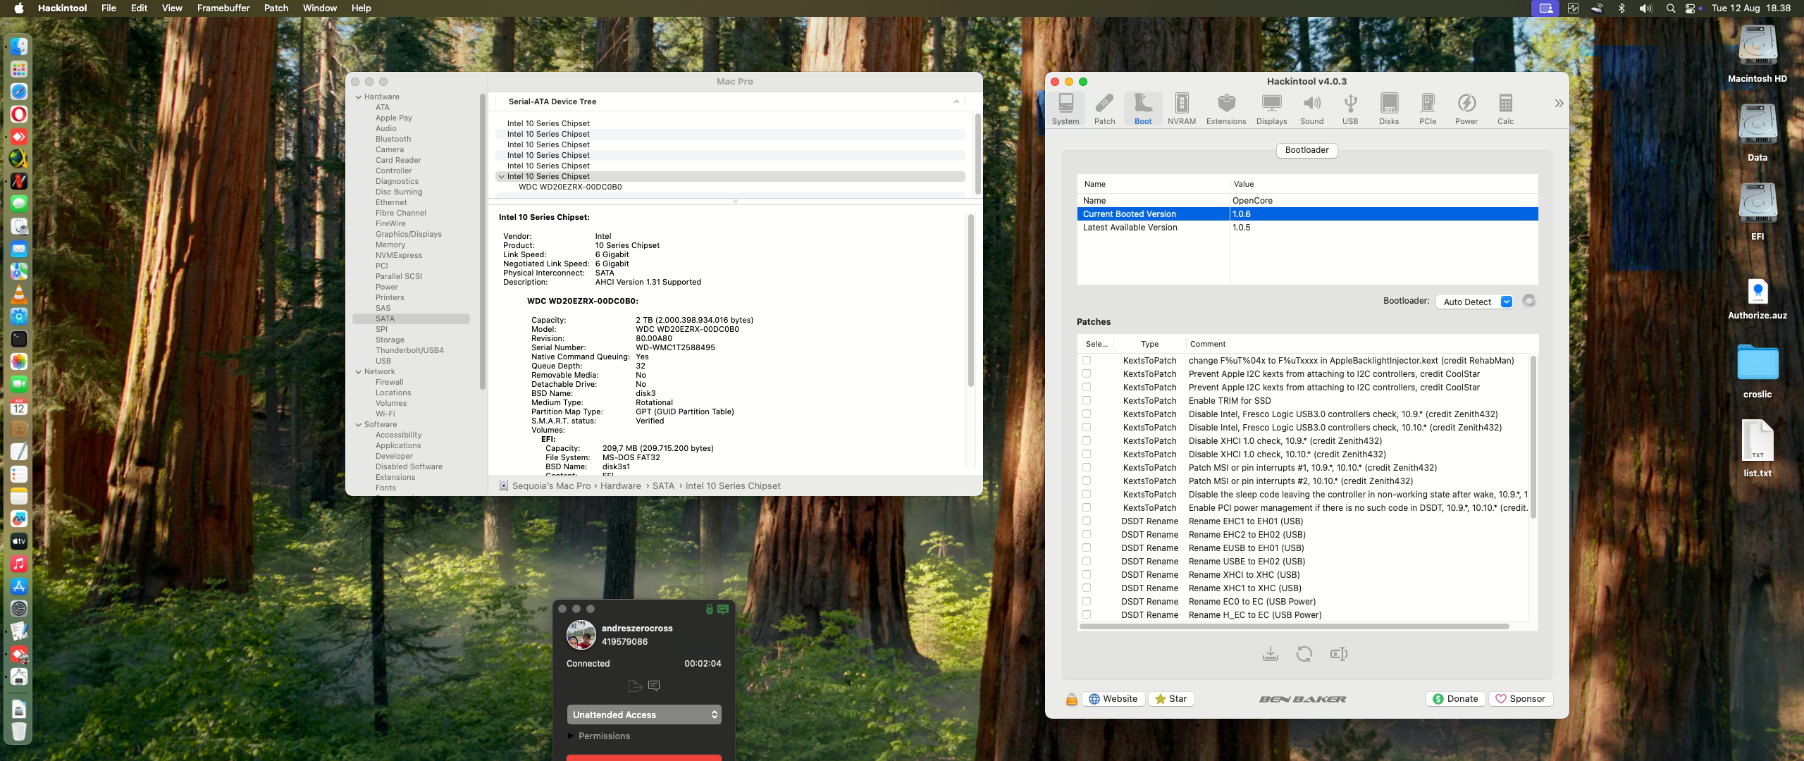The height and width of the screenshot is (761, 1804).
Task: Click the Website button
Action: (1113, 699)
